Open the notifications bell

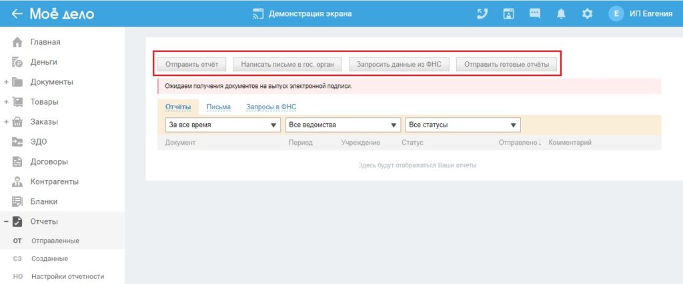tap(561, 14)
